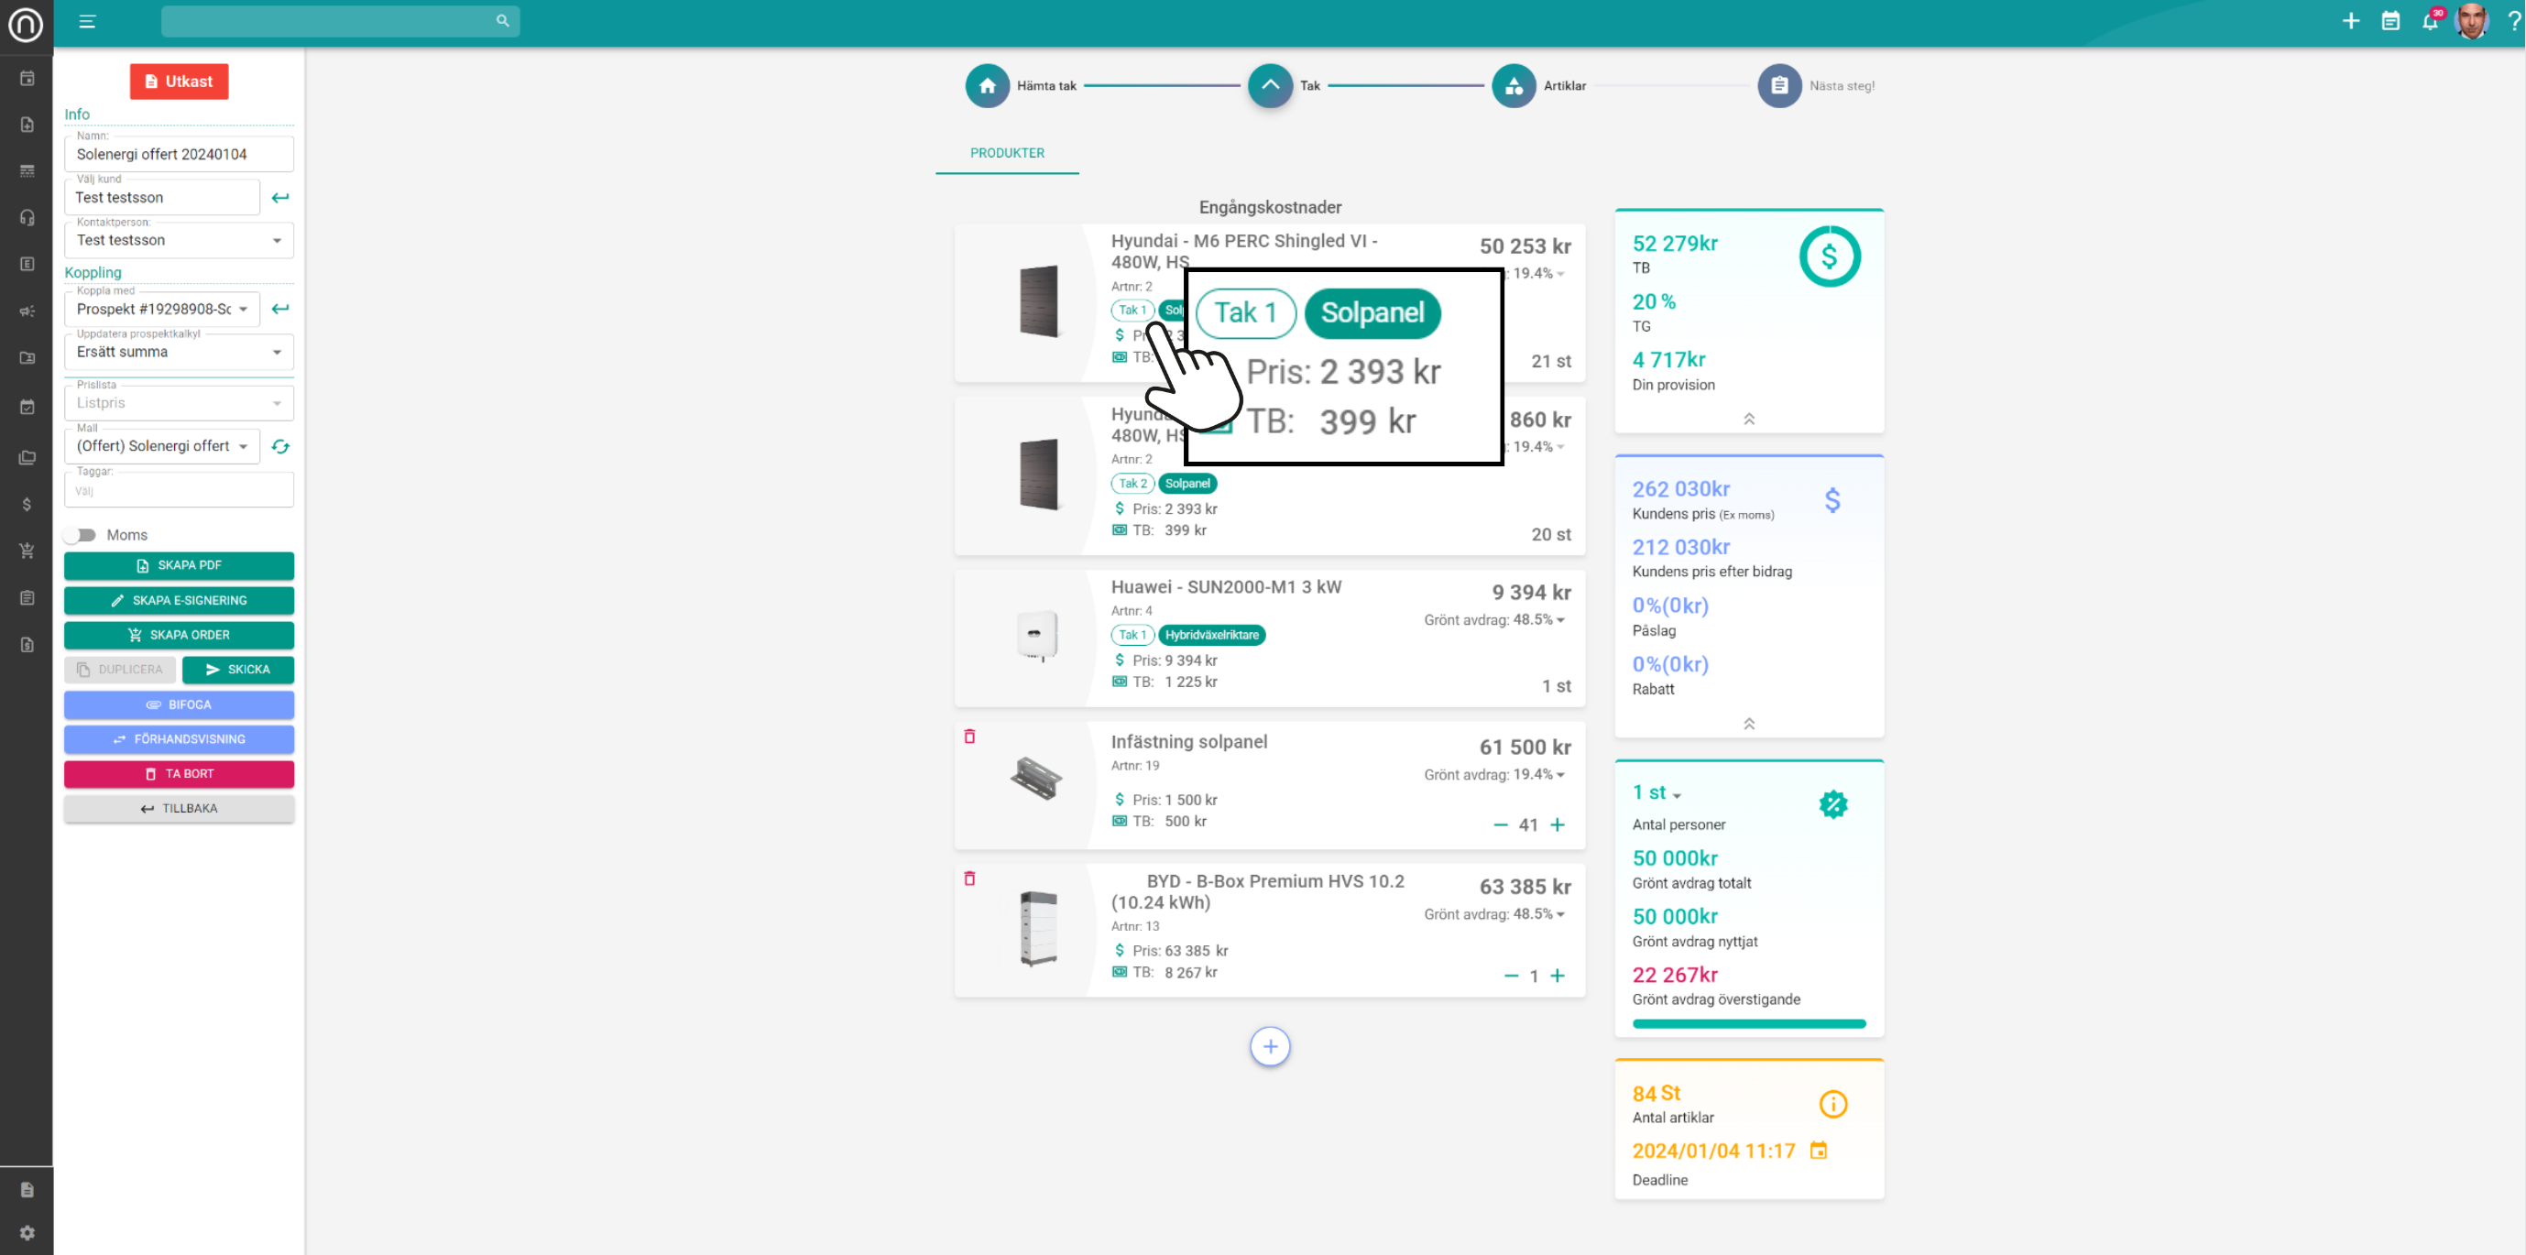The image size is (2526, 1255).
Task: Click the add-document icon in the sidebar
Action: click(x=27, y=125)
